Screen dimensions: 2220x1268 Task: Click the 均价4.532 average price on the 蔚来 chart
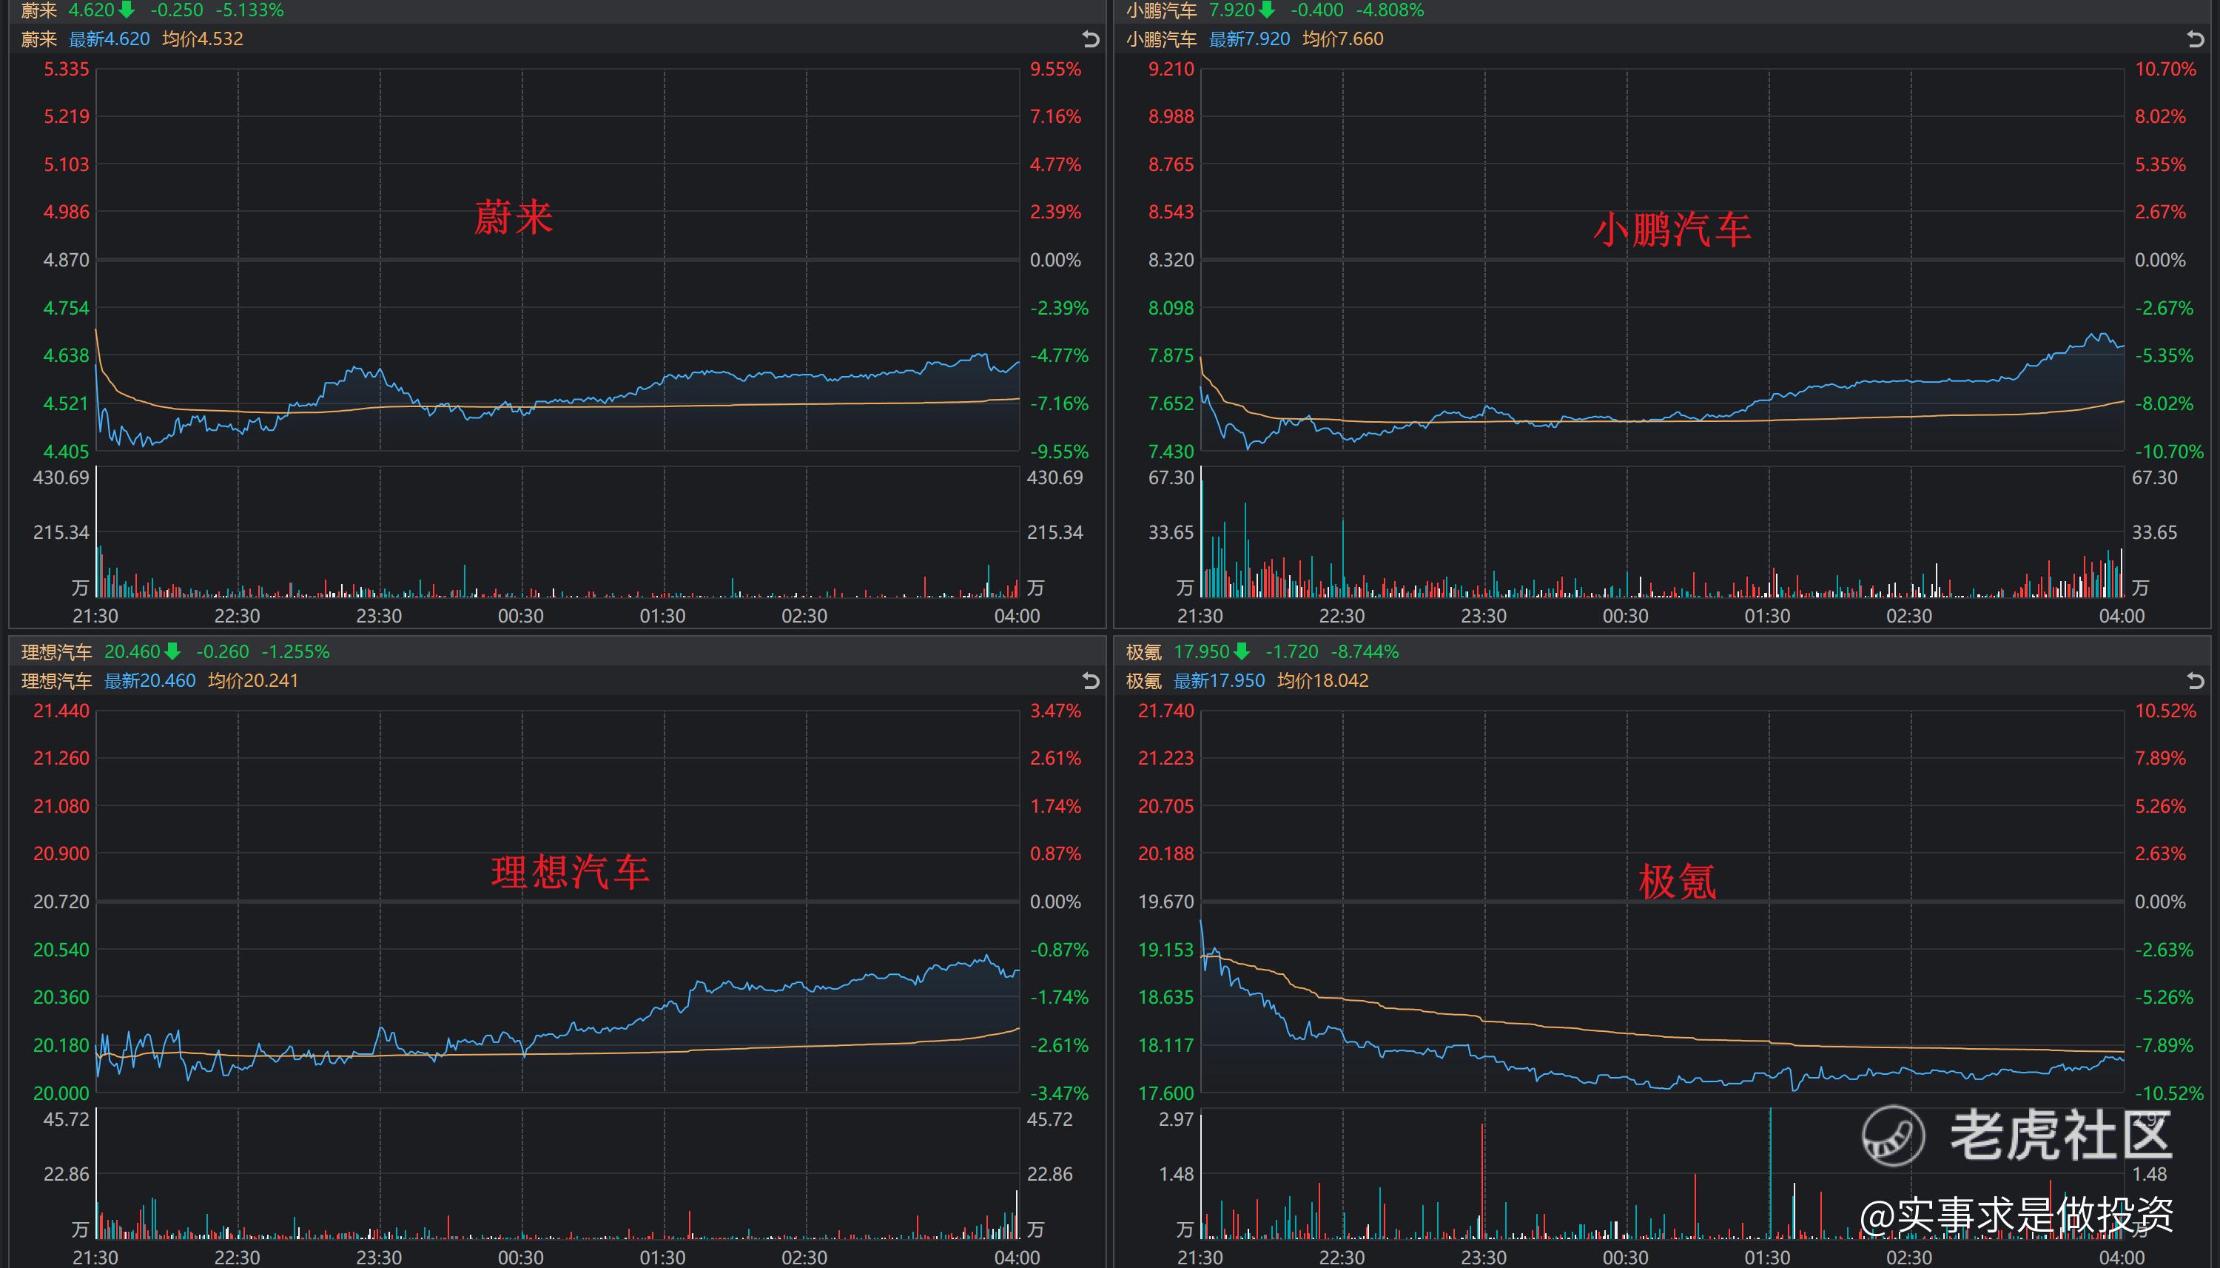203,39
